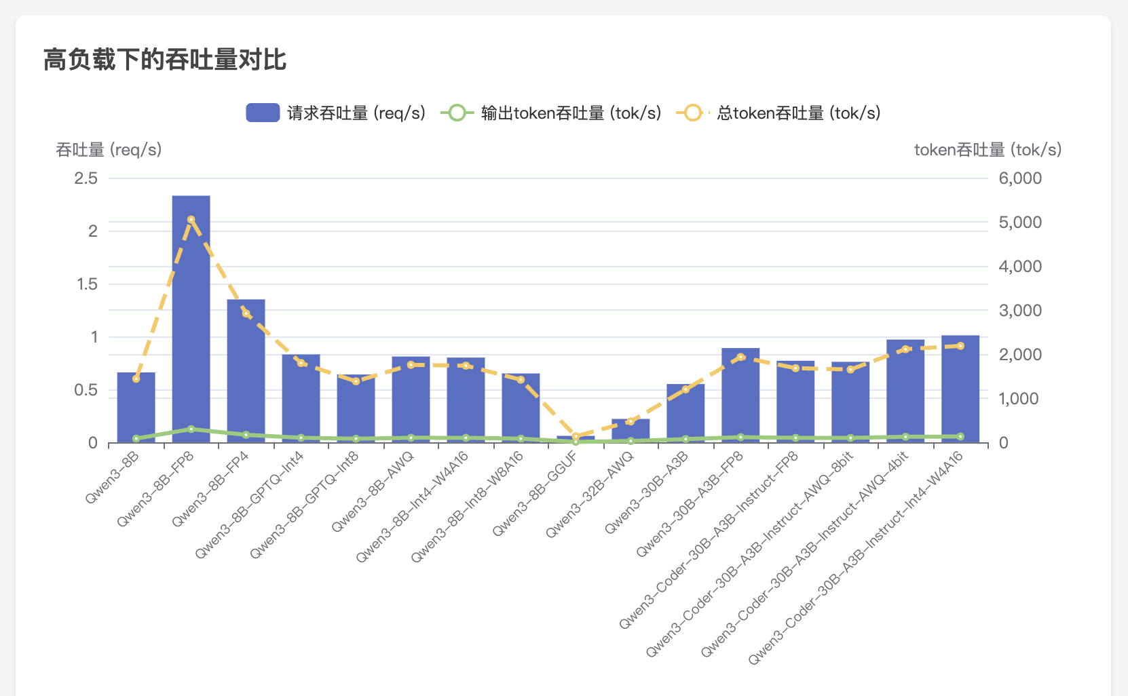Click the tallest bar for Qwen3-8B-FP8

[x=191, y=319]
